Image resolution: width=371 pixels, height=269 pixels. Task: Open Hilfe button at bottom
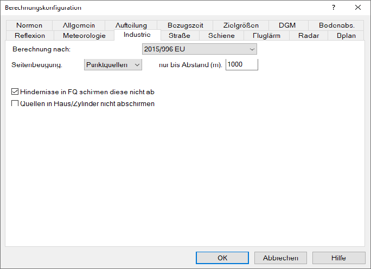pyautogui.click(x=338, y=258)
